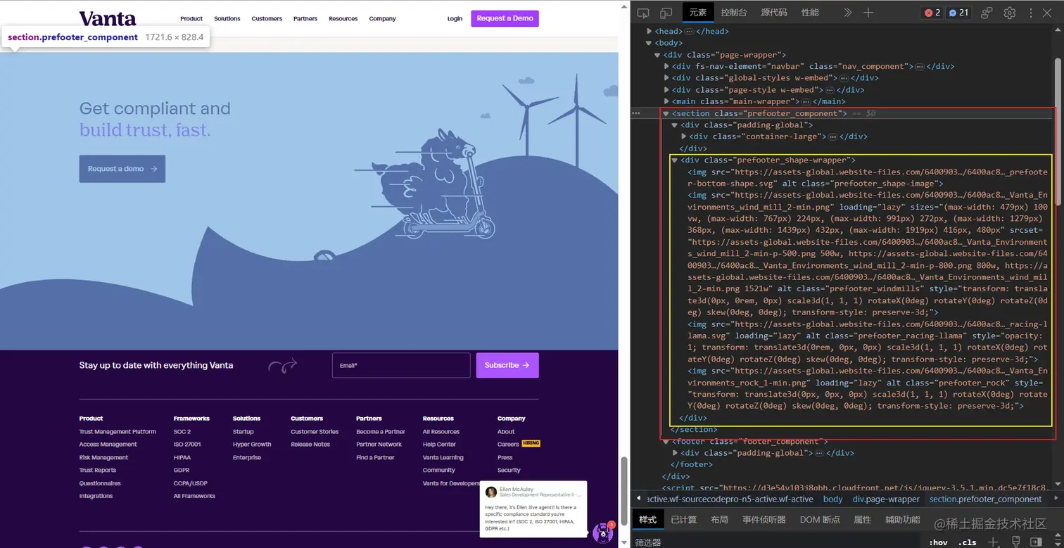Open the Help Center footer link
The image size is (1064, 548).
click(439, 445)
